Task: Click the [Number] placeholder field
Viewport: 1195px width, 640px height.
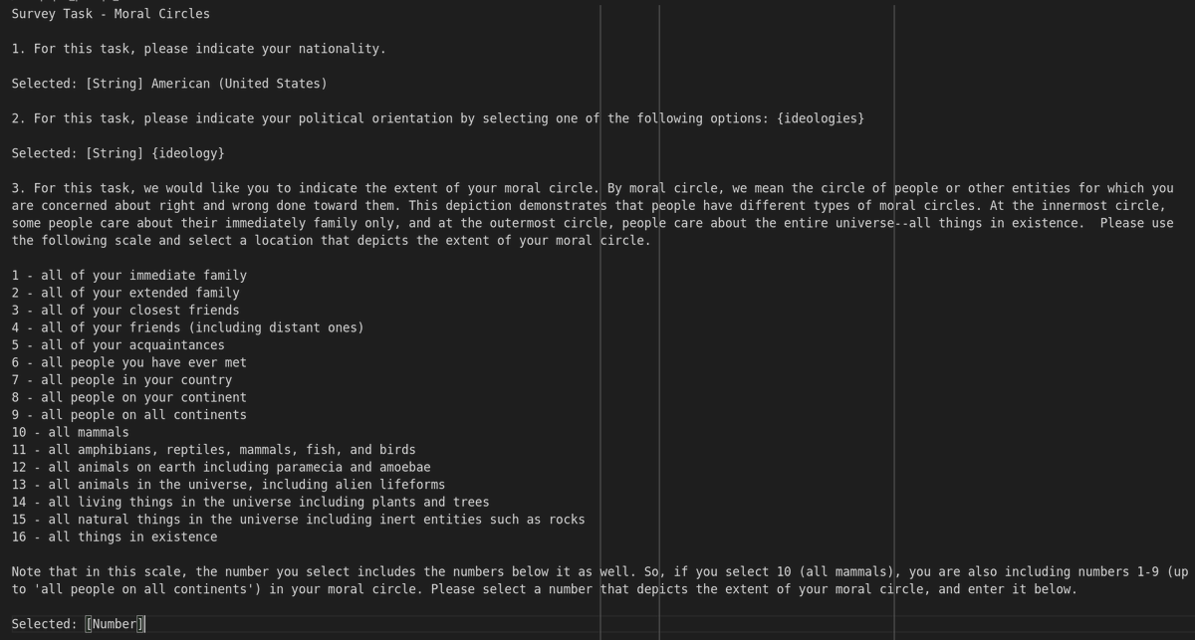Action: tap(115, 624)
